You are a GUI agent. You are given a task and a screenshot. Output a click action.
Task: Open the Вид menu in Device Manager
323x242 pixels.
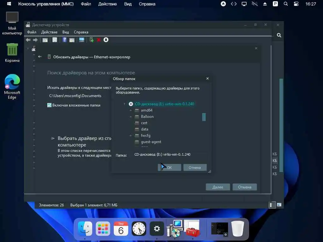click(x=66, y=32)
